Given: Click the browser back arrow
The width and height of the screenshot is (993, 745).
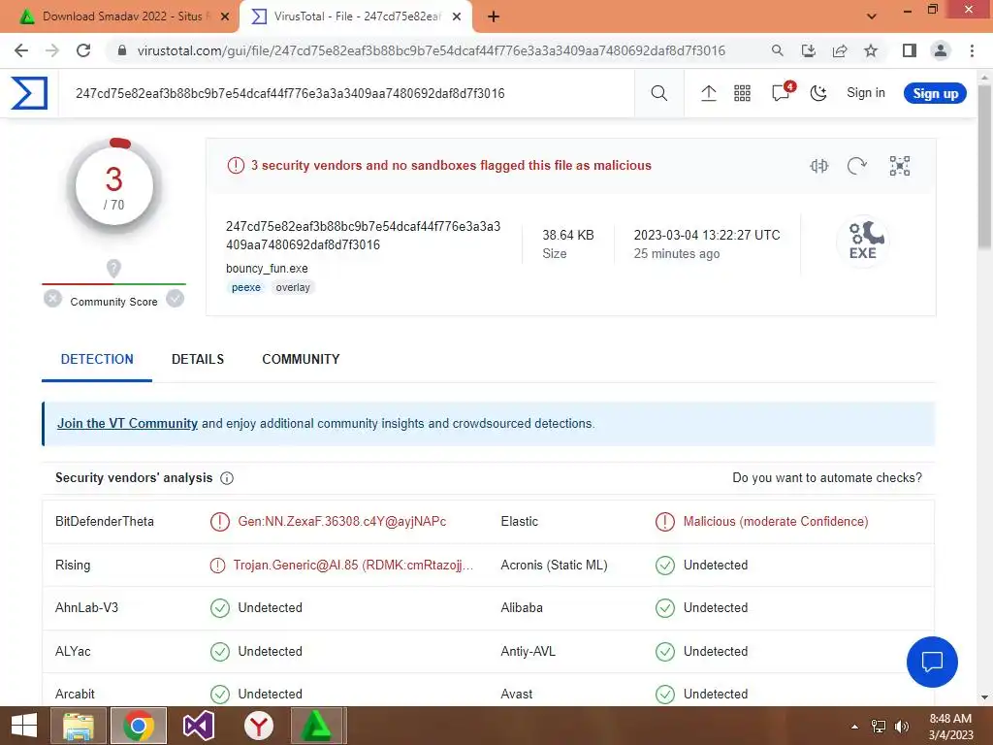Looking at the screenshot, I should [21, 50].
